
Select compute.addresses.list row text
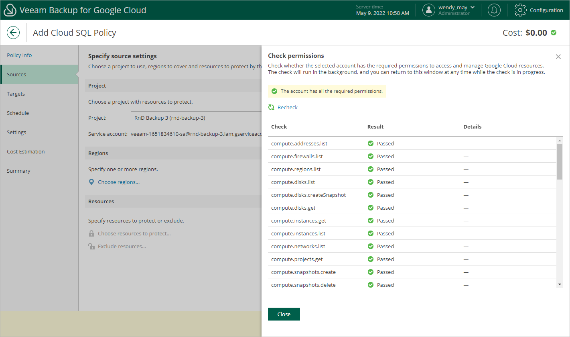click(299, 143)
